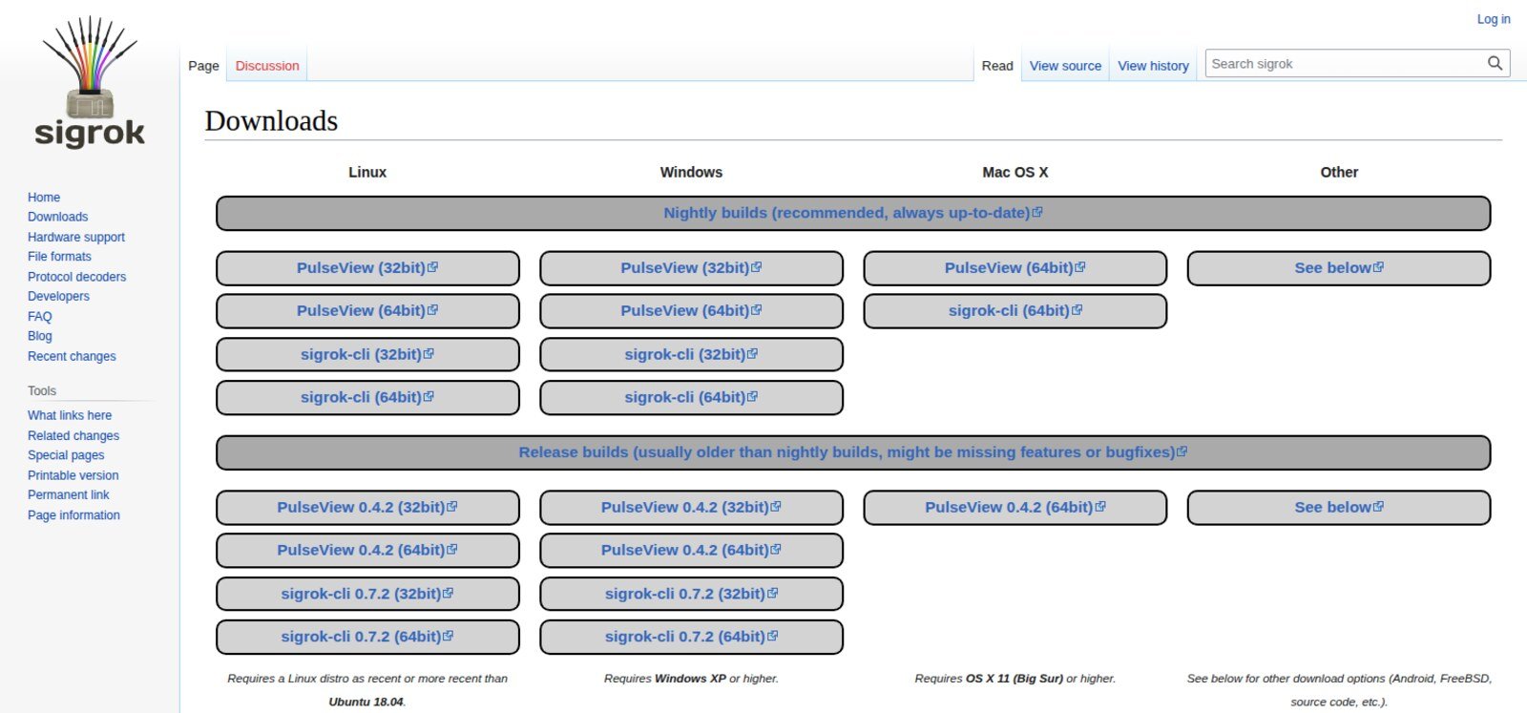The height and width of the screenshot is (713, 1527).
Task: Open What links here tool
Action: pos(70,415)
